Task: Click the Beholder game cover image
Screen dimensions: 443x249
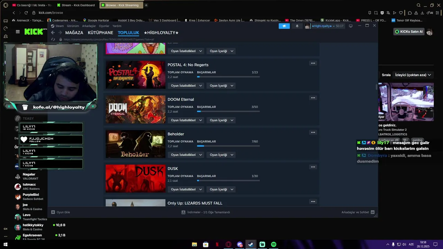Action: pyautogui.click(x=135, y=144)
